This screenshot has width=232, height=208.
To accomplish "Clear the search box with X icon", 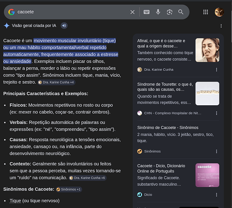I will click(132, 12).
